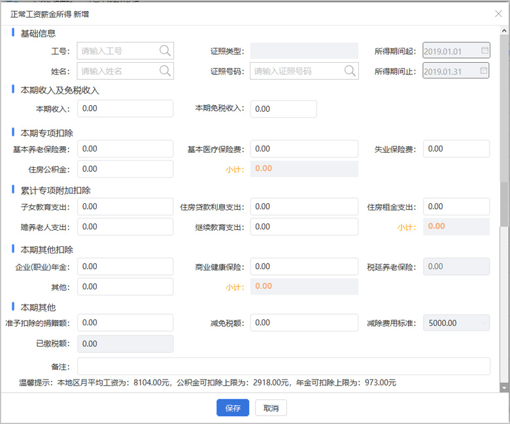Click the 备注 text box
Screen dimensions: 510x424
click(283, 366)
